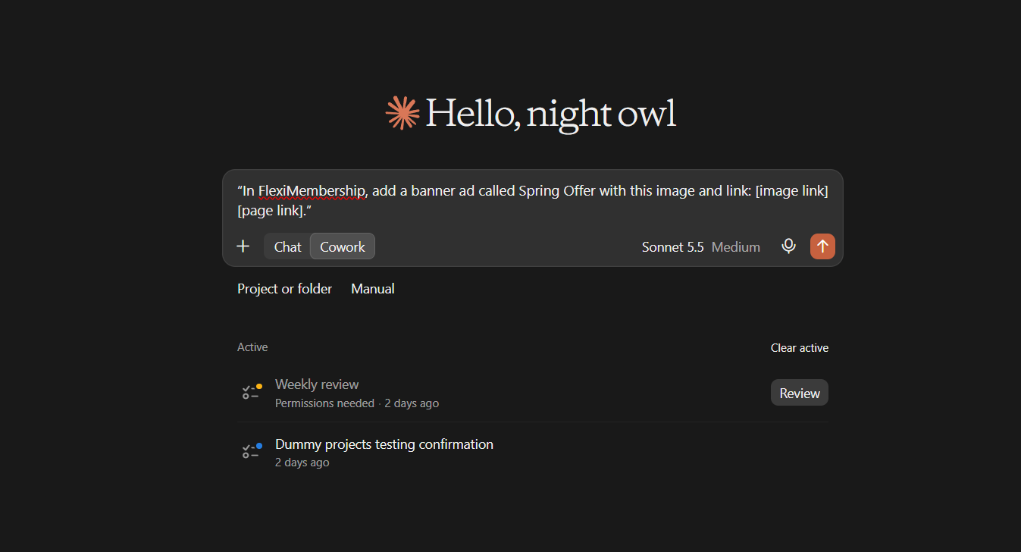Image resolution: width=1021 pixels, height=552 pixels.
Task: Click the Dummy projects task status icon
Action: pyautogui.click(x=252, y=451)
